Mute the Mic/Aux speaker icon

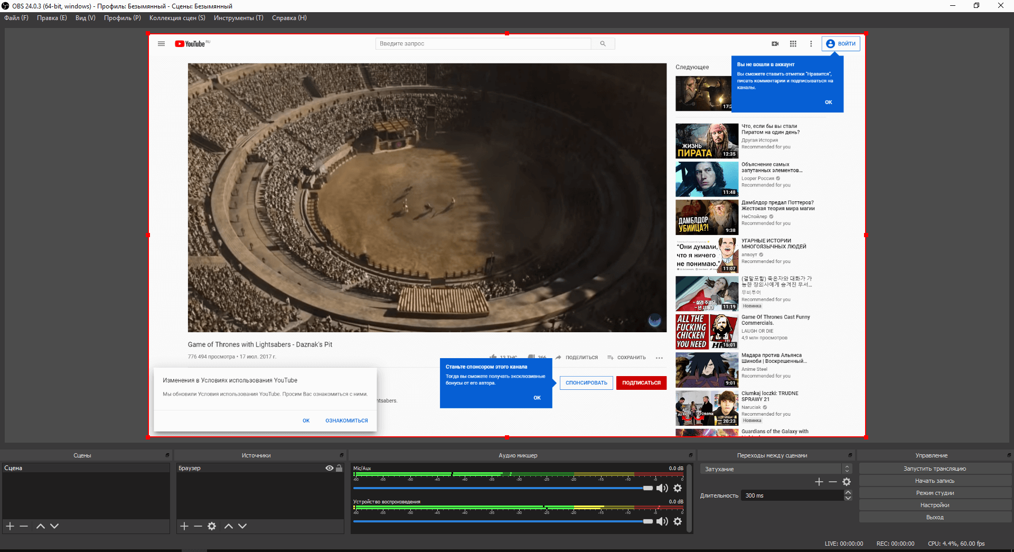662,488
